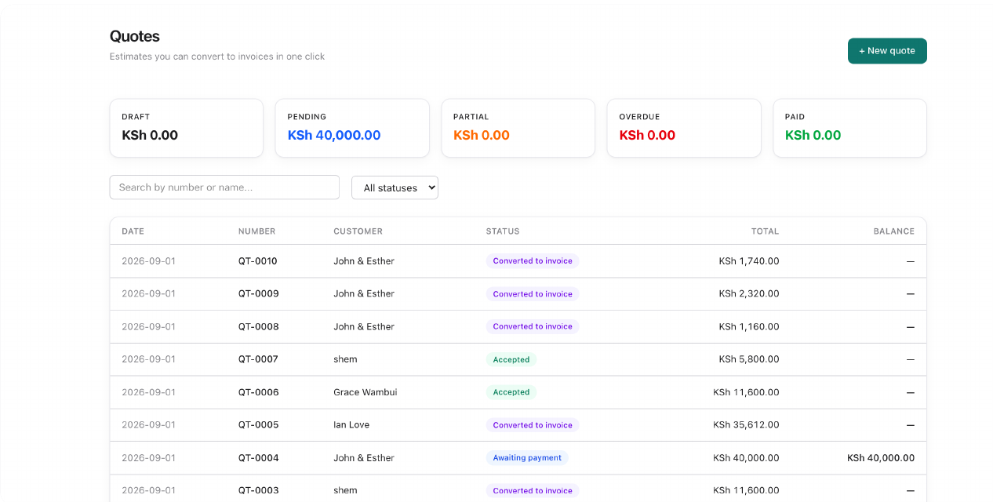The height and width of the screenshot is (502, 993).
Task: Open quote number QT-0008
Action: [x=259, y=326]
